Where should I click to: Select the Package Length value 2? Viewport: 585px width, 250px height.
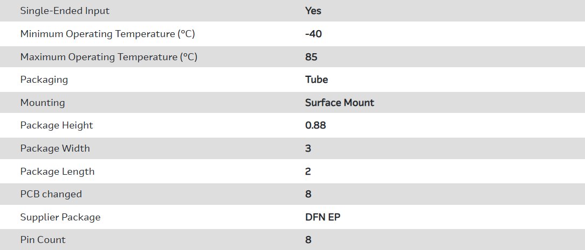(x=308, y=172)
